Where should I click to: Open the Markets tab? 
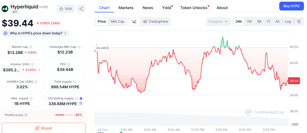click(126, 8)
